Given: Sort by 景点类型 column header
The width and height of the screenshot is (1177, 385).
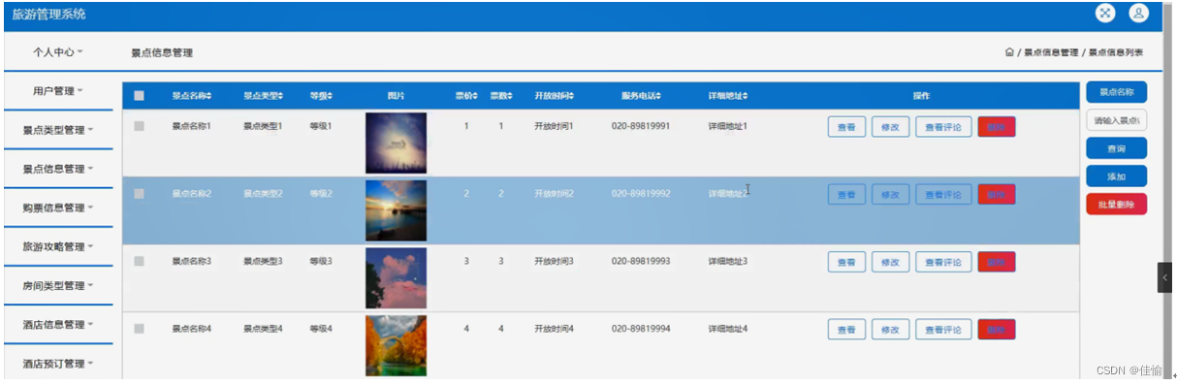Looking at the screenshot, I should 264,96.
